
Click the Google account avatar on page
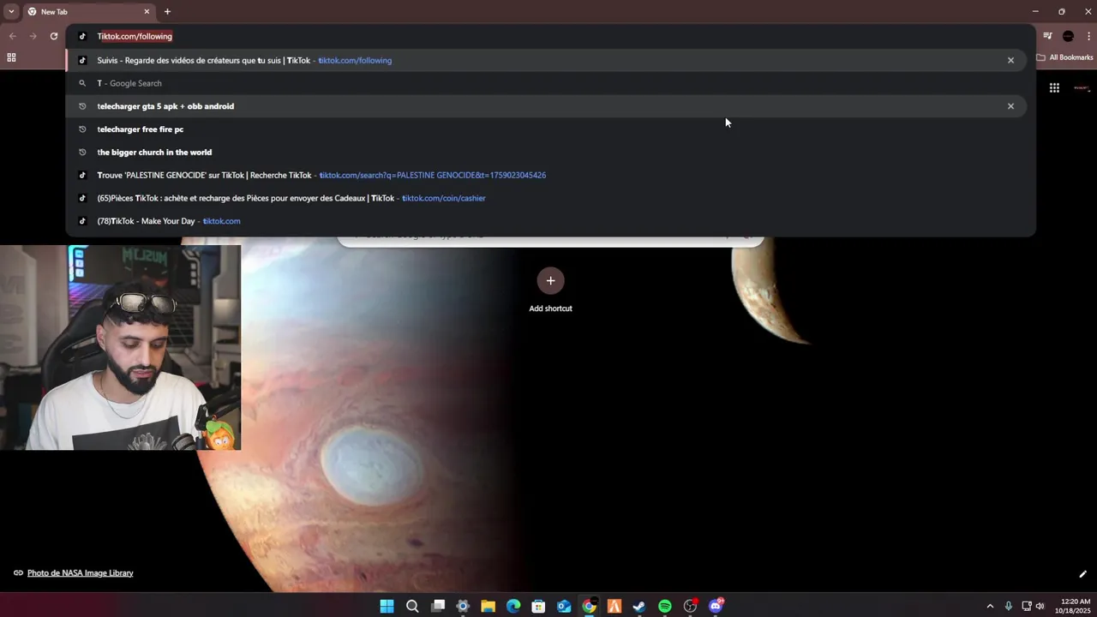pos(1082,87)
